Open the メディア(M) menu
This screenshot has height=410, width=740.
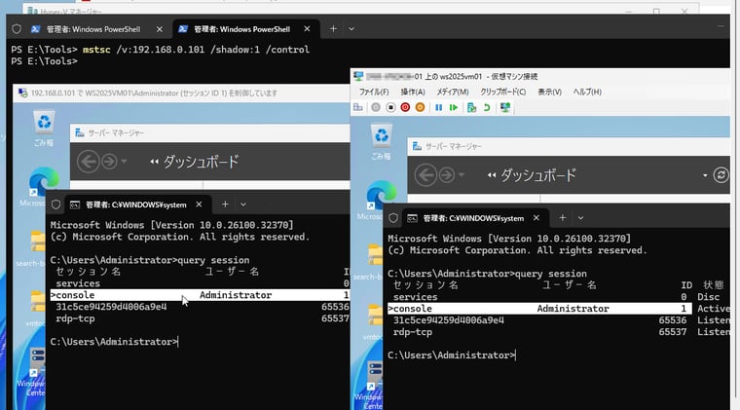454,92
